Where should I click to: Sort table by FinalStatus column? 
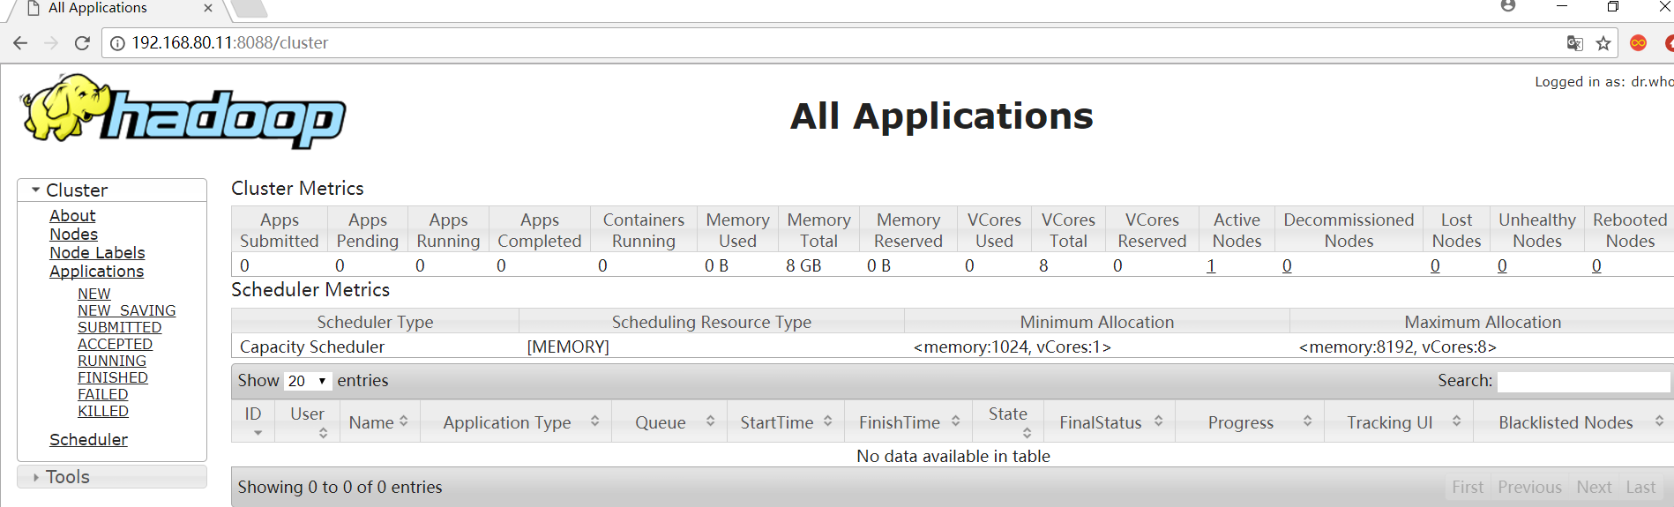[x=1110, y=422]
